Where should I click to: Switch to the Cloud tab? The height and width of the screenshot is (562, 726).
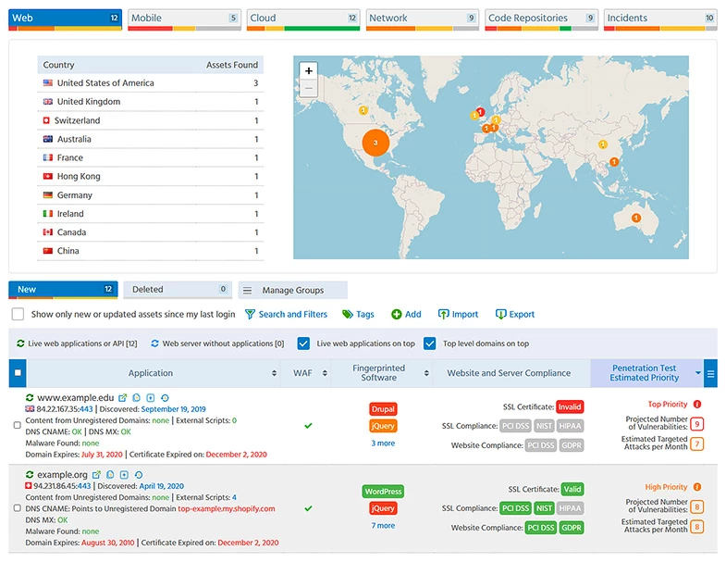tap(302, 19)
